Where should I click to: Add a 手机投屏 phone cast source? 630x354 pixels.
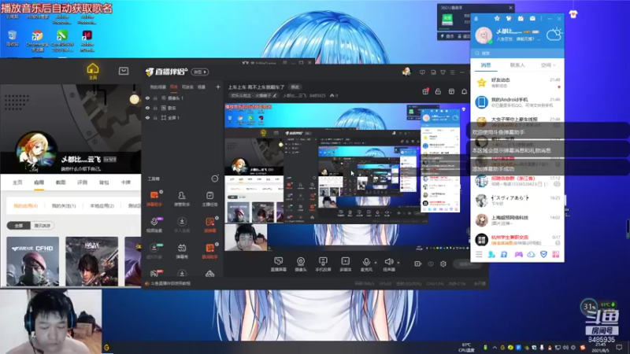point(323,264)
